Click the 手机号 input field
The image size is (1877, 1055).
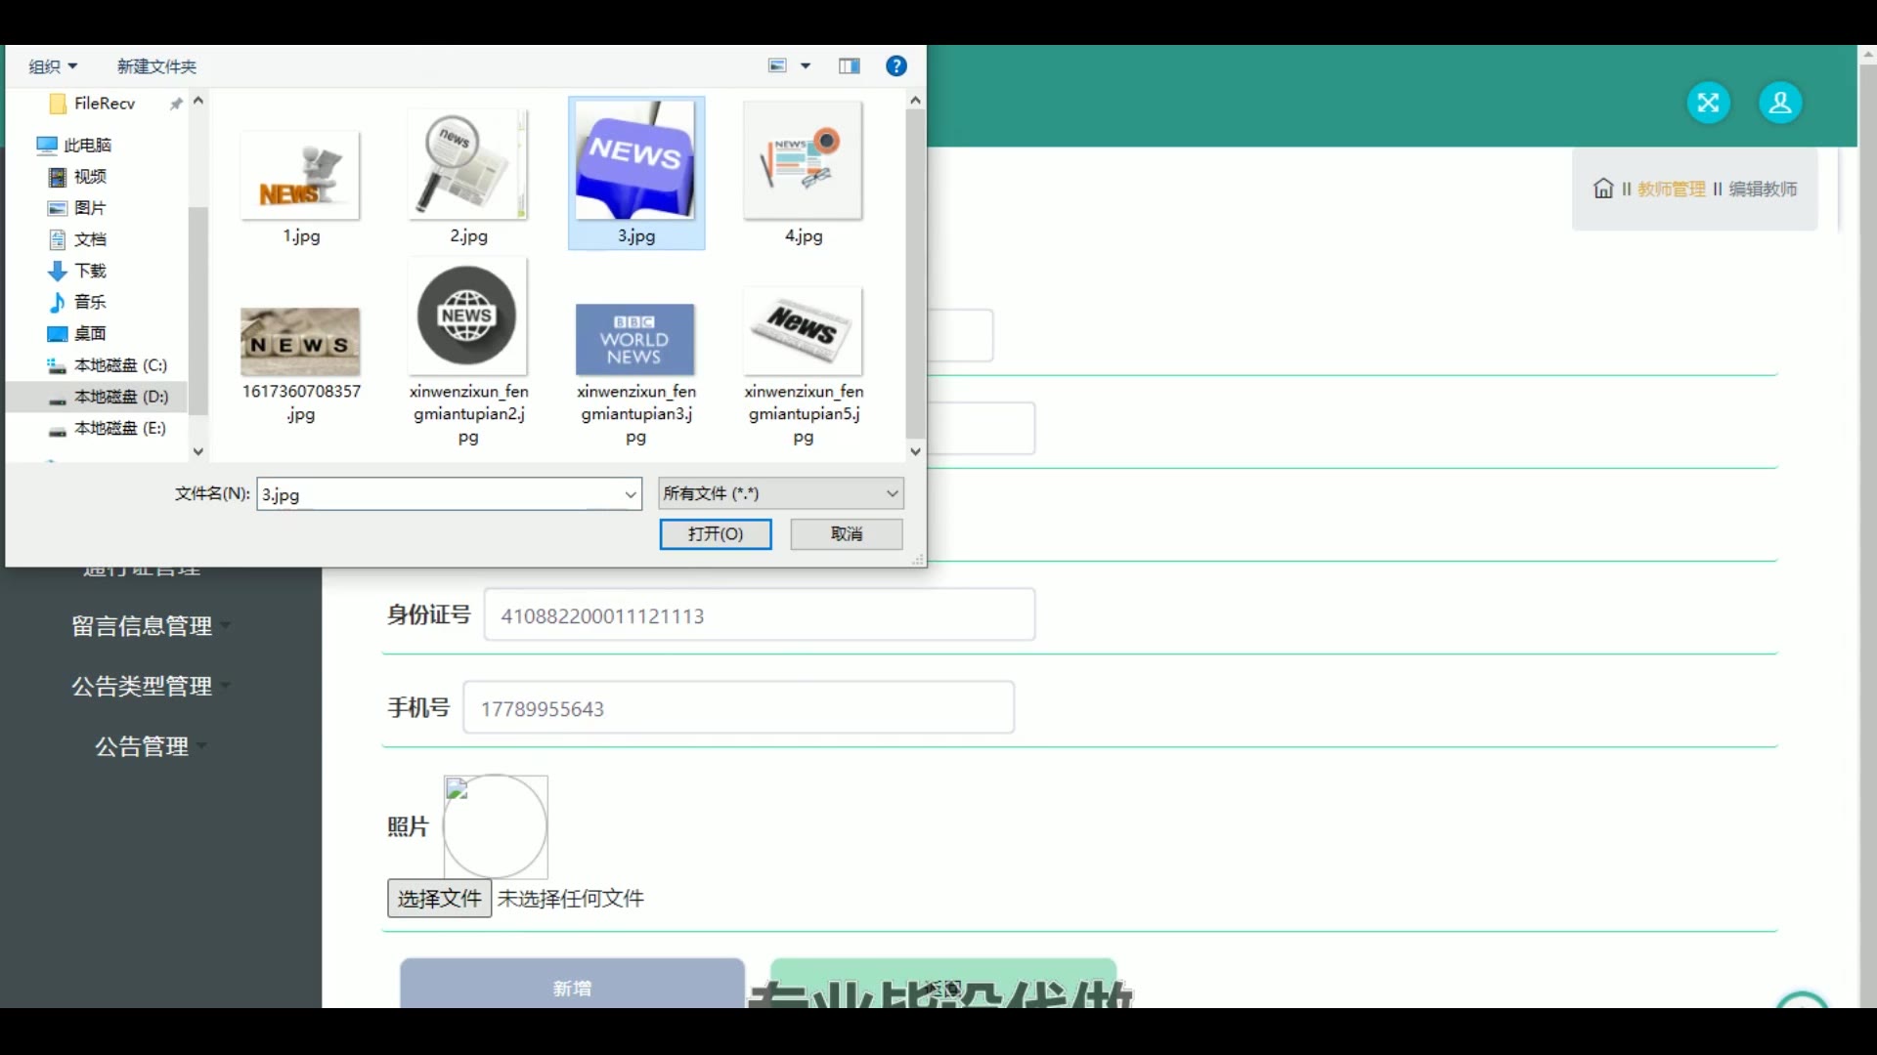pyautogui.click(x=738, y=708)
